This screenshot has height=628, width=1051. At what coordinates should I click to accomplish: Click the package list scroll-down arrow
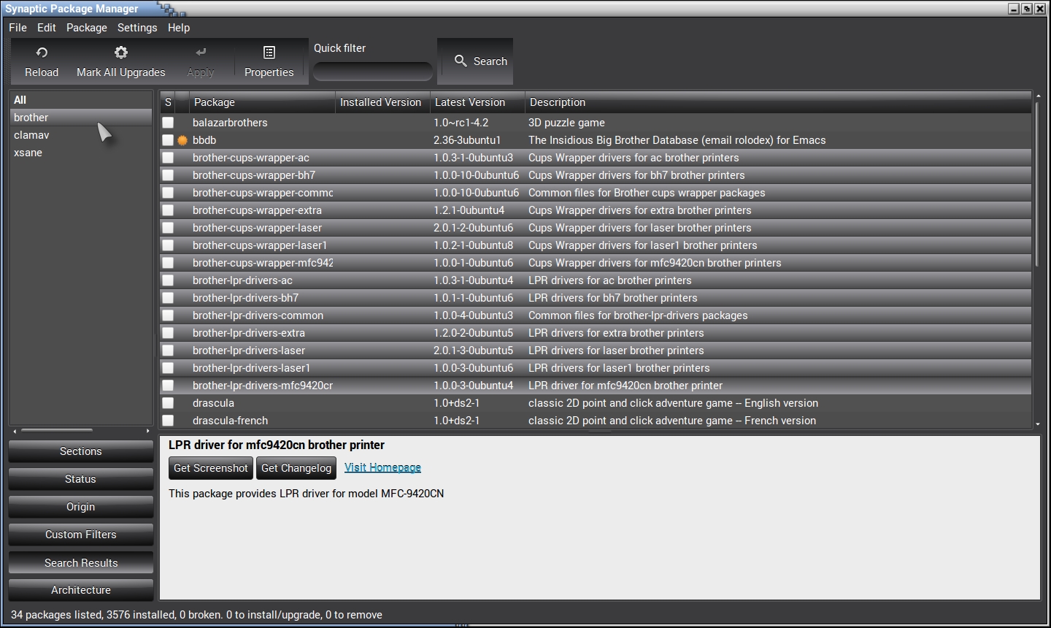(1038, 424)
